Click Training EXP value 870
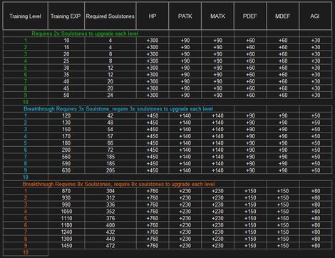The height and width of the screenshot is (258, 335). (66, 191)
